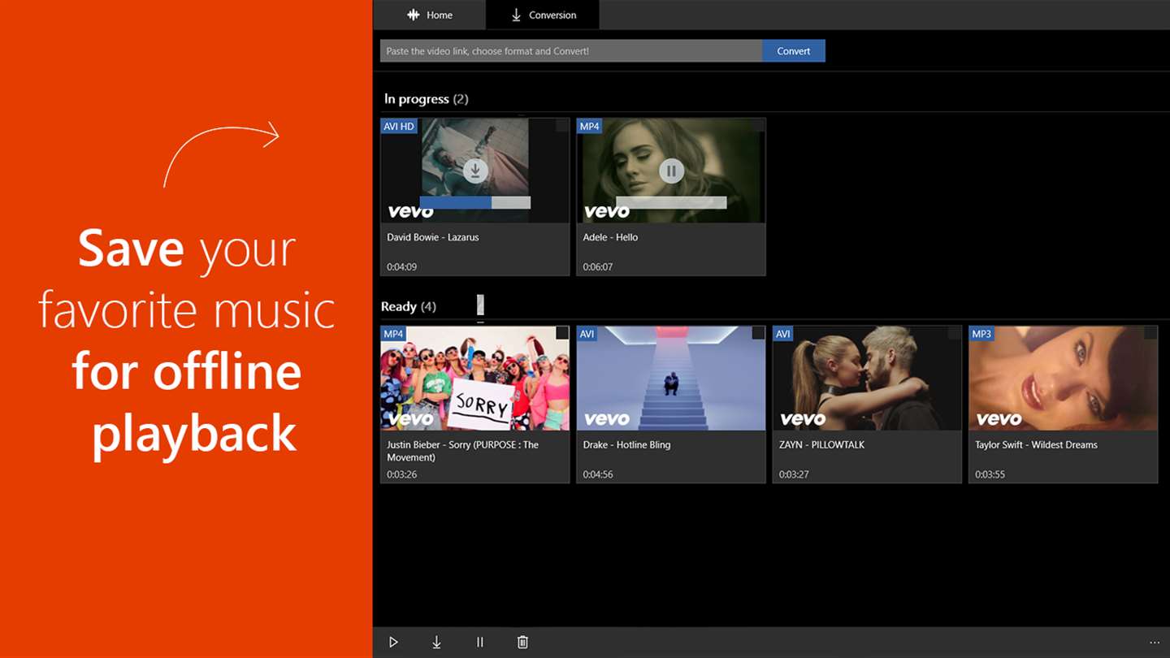Click the MP4 badge on Justin Bieber card
Image resolution: width=1170 pixels, height=658 pixels.
tap(393, 334)
